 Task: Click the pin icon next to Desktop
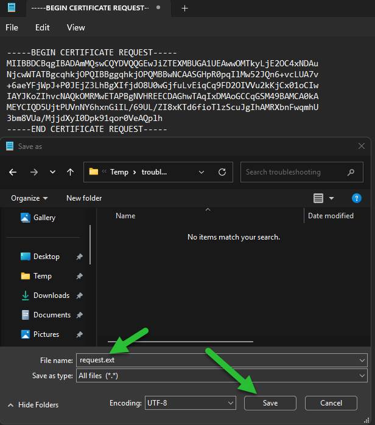click(x=79, y=257)
